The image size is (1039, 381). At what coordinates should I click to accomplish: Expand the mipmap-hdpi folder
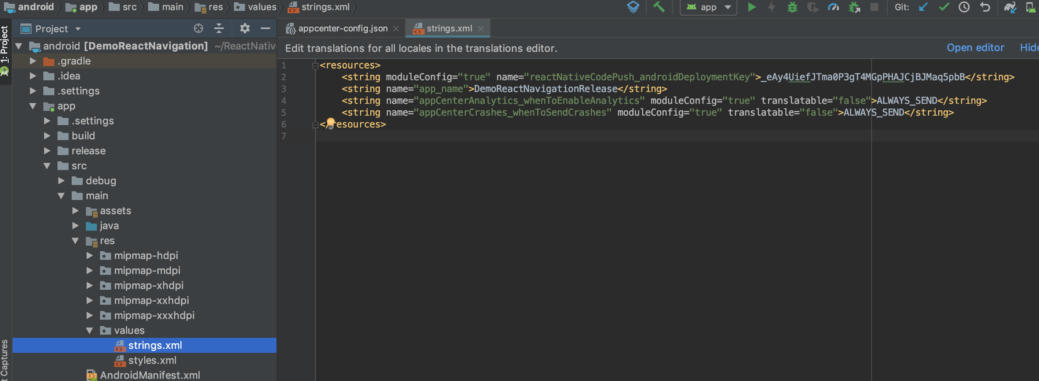(89, 256)
